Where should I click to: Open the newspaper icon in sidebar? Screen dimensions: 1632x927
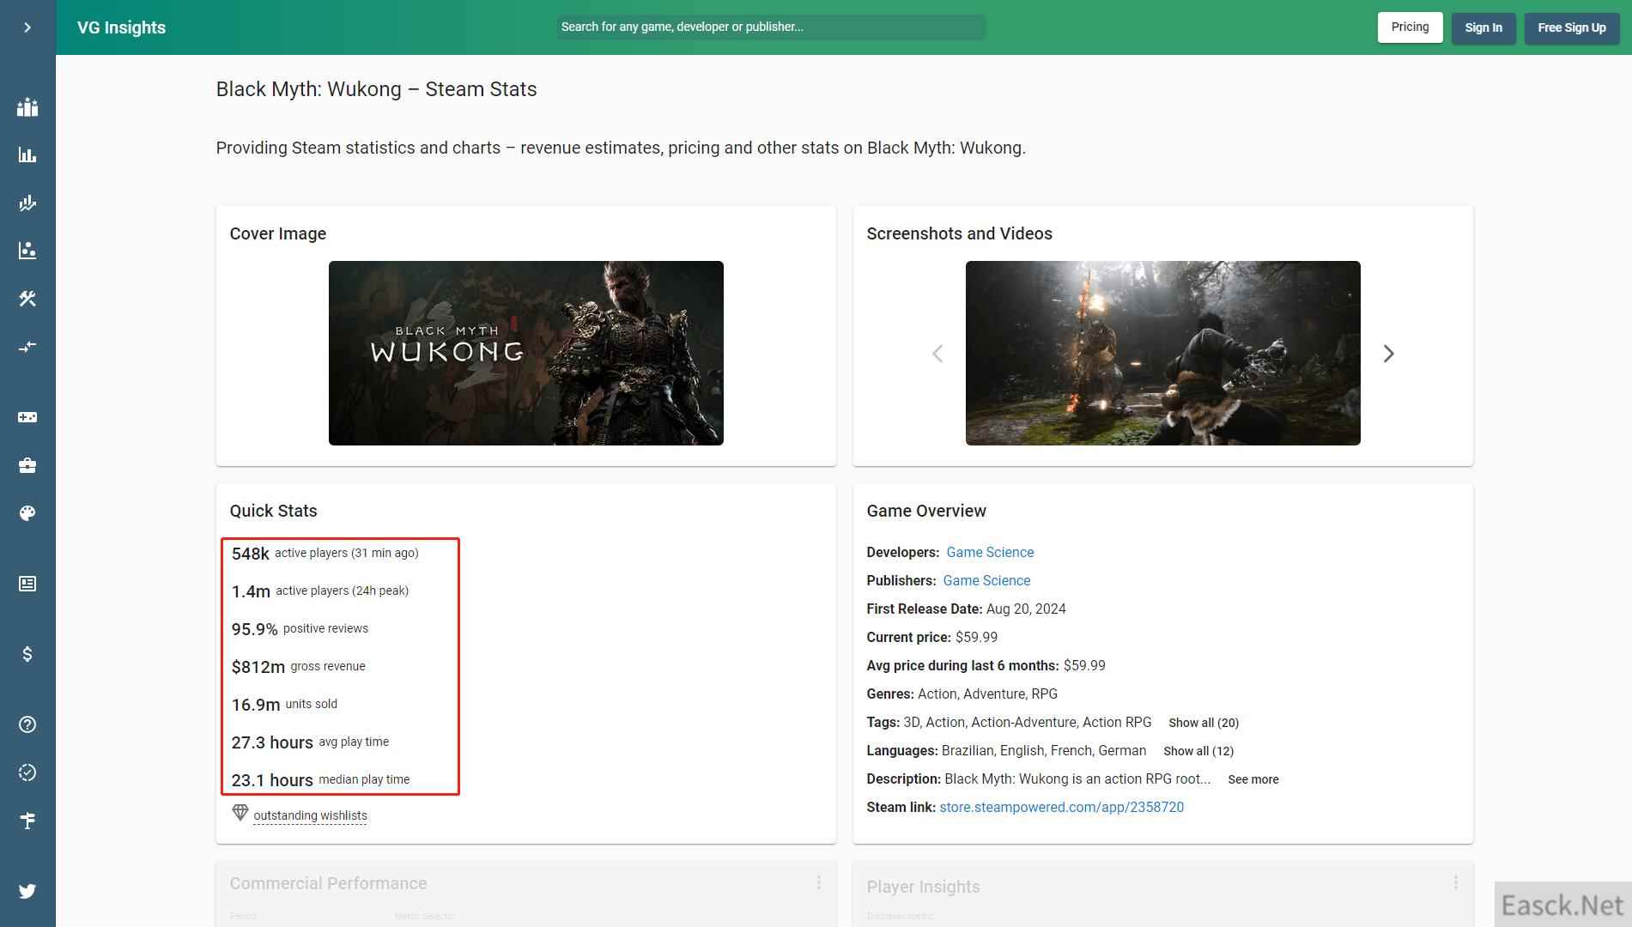(x=27, y=584)
